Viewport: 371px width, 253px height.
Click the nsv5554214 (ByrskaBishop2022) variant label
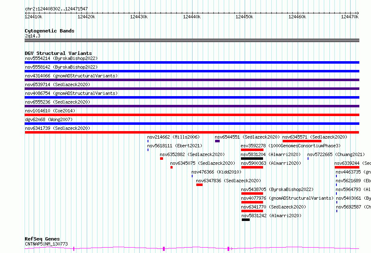61,58
